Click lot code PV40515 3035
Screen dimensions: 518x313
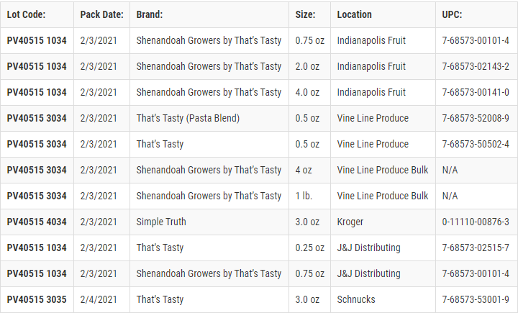coord(37,299)
